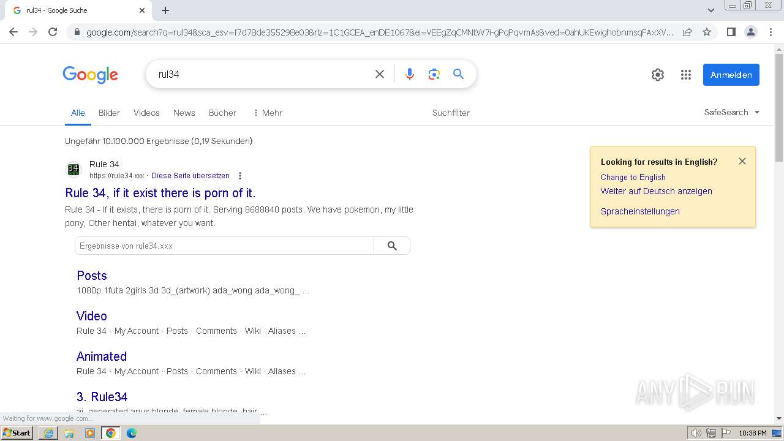Viewport: 784px width, 441px height.
Task: Open Spracheinstellungen link
Action: [640, 211]
